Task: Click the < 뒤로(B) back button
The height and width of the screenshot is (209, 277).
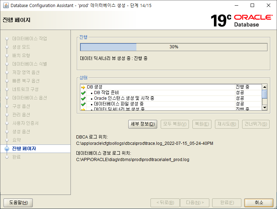Action: pyautogui.click(x=165, y=202)
